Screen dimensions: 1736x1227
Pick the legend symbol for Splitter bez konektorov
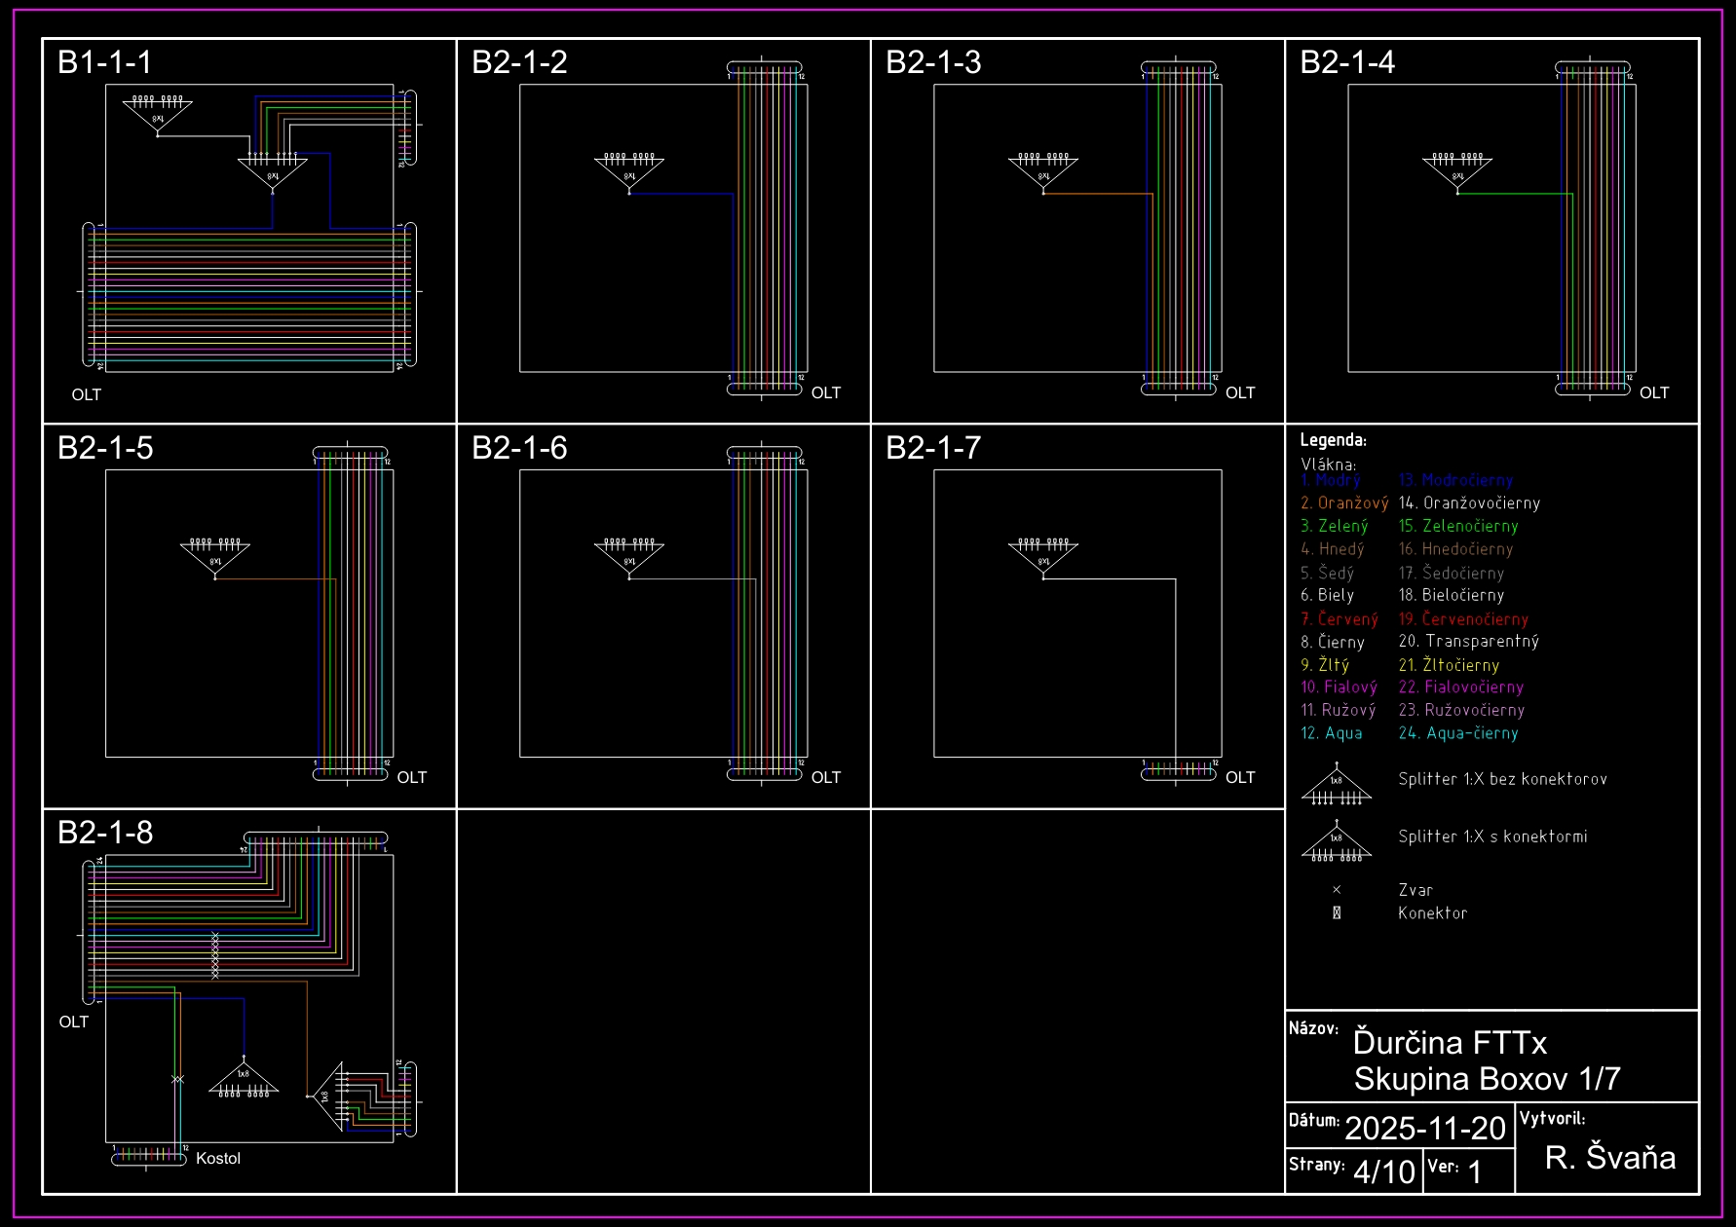(x=1337, y=786)
